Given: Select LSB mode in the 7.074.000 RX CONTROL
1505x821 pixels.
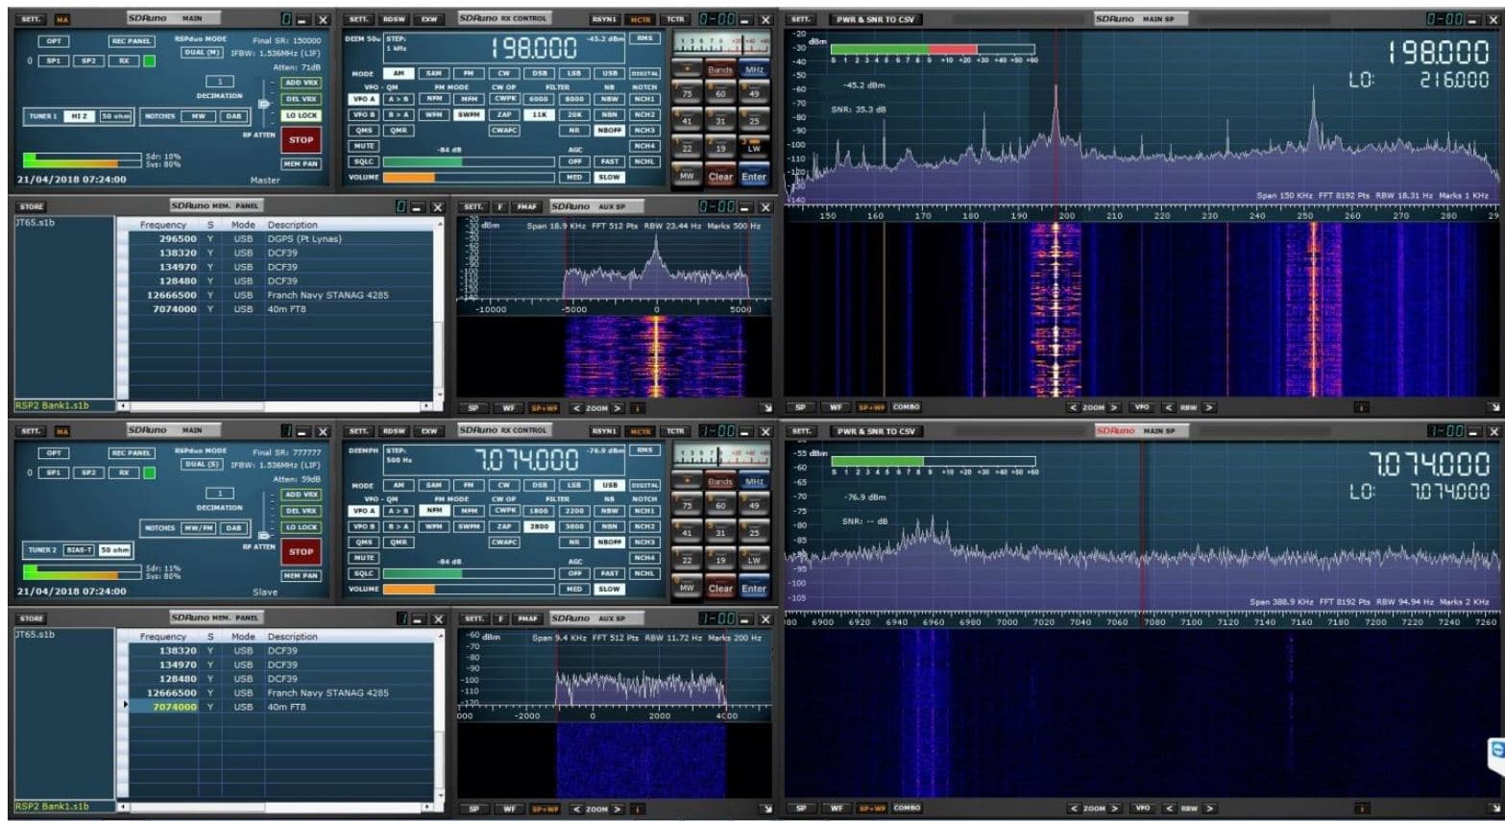Looking at the screenshot, I should point(574,485).
